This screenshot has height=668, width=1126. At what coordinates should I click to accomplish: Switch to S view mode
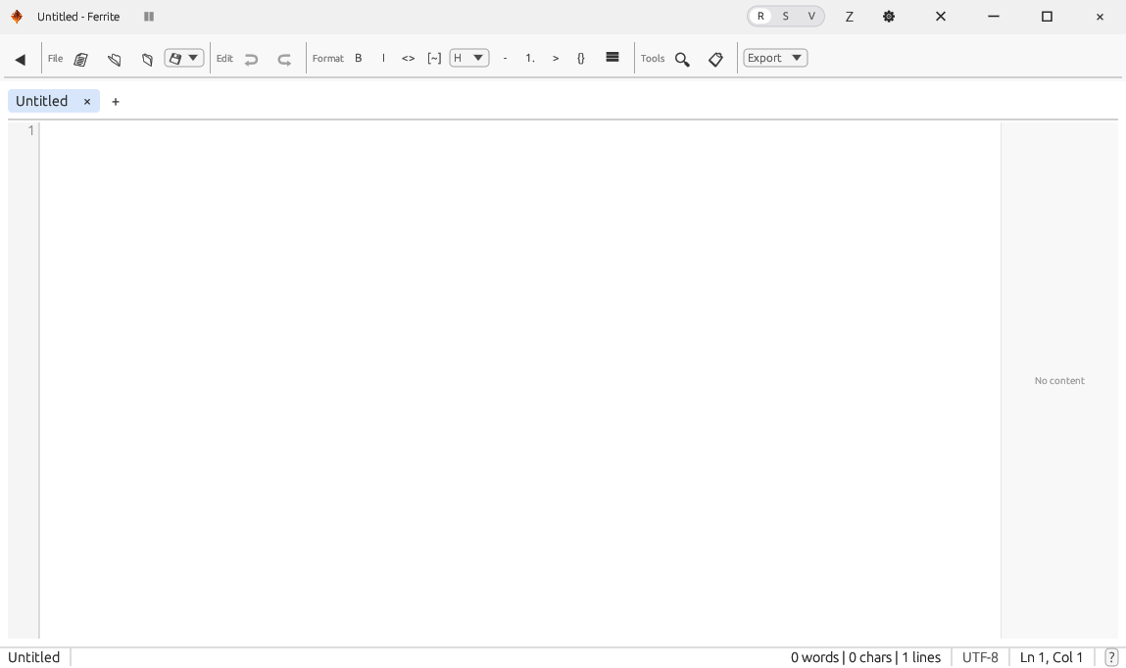[786, 17]
